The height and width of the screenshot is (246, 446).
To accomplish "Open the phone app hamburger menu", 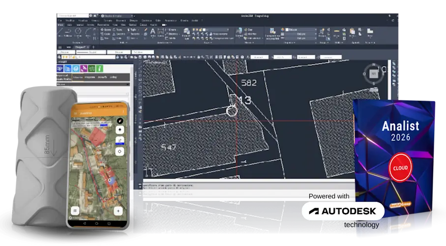I will [x=75, y=113].
